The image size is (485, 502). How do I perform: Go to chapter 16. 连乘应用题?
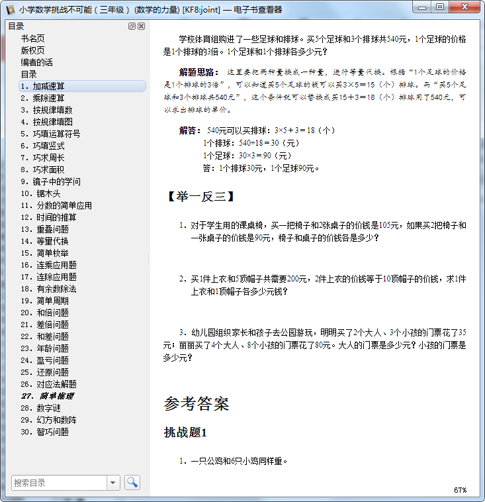click(x=48, y=265)
